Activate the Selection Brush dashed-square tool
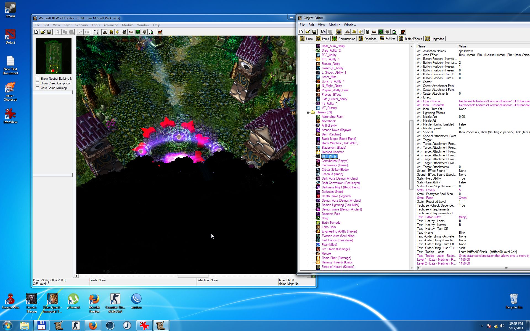This screenshot has height=331, width=530. (96, 32)
